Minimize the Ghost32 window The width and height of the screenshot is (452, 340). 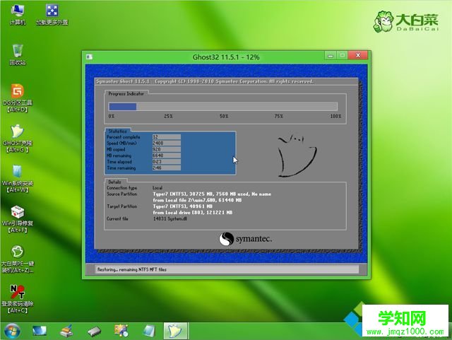[331, 55]
